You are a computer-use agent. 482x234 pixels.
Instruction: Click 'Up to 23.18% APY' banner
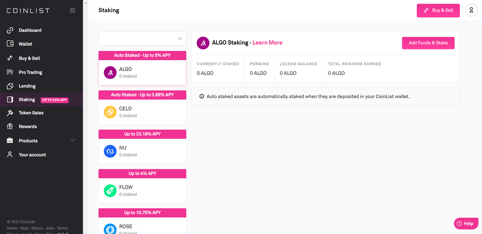[142, 134]
